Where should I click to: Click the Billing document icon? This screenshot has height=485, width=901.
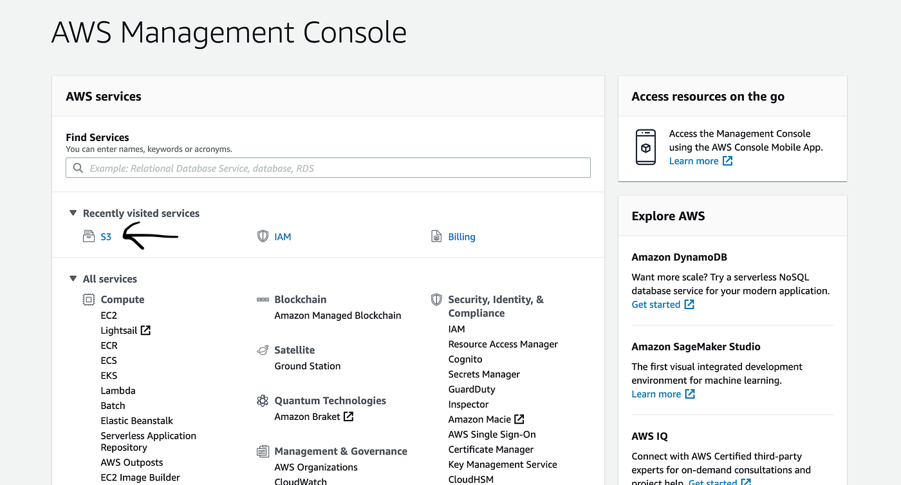pos(436,236)
